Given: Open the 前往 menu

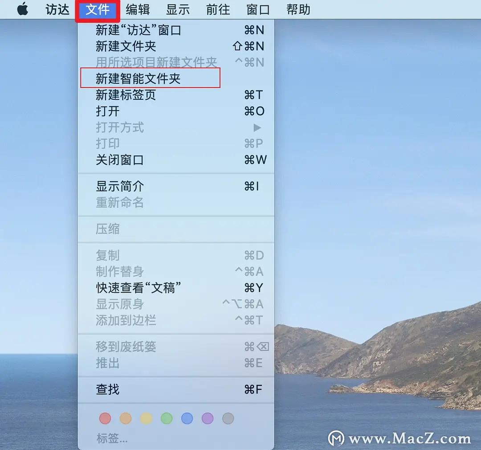Looking at the screenshot, I should click(x=217, y=10).
